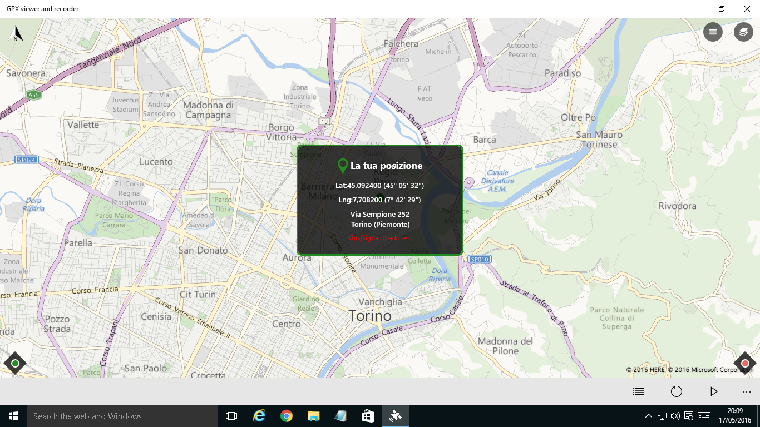Click the 'Vanchiglia' map label
Image resolution: width=760 pixels, height=427 pixels.
tap(380, 301)
